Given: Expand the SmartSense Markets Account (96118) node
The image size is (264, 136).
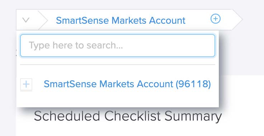Looking at the screenshot, I should (x=26, y=84).
